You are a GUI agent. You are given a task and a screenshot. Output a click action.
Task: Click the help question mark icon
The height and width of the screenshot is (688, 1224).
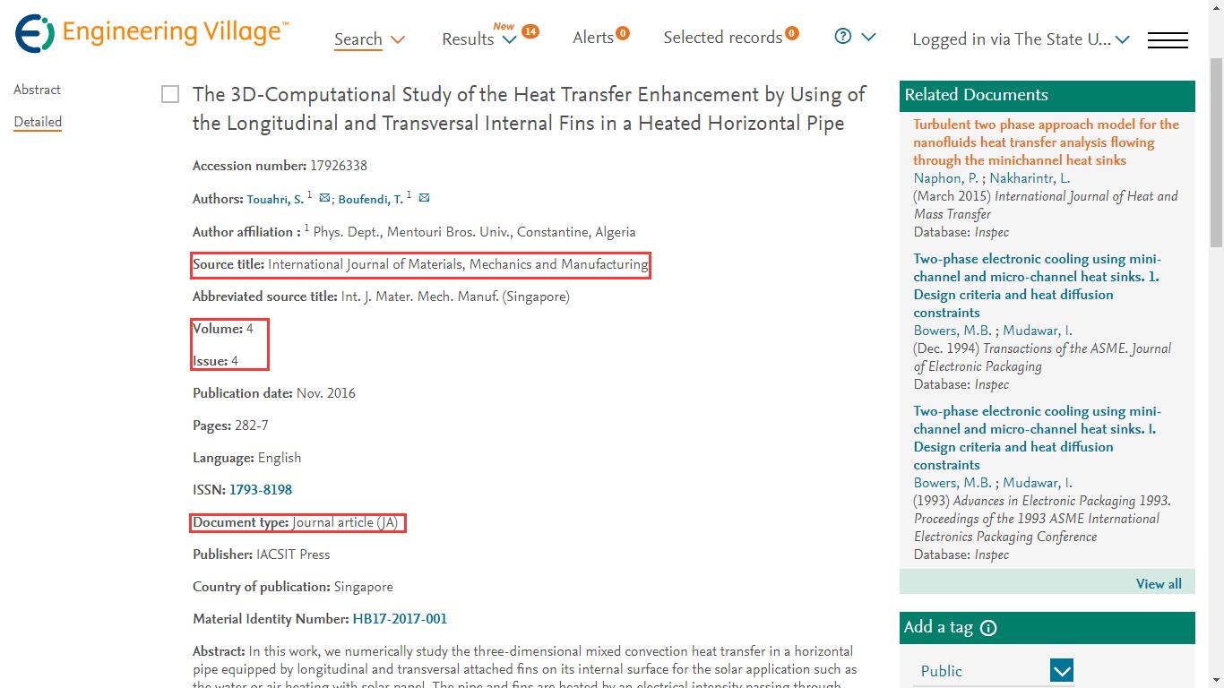coord(842,37)
